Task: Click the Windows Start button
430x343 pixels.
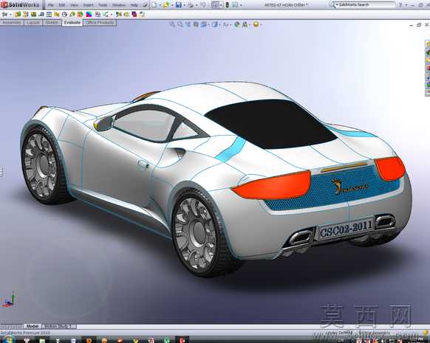Action: [8, 340]
